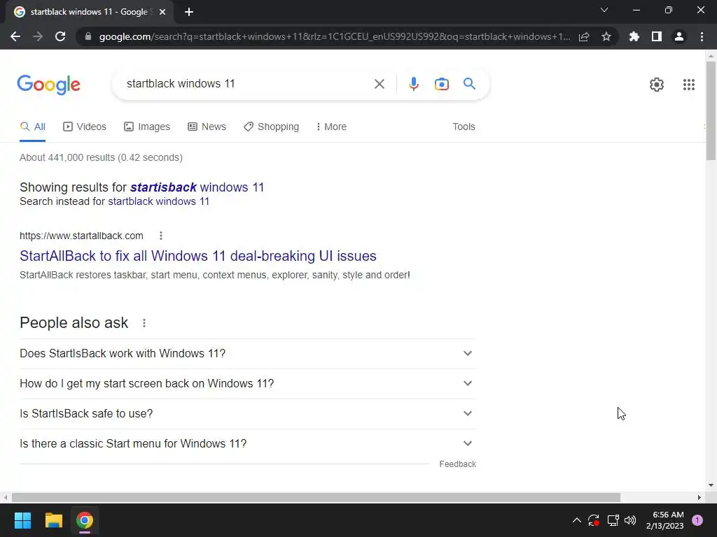Click the startisback windows 11 corrected link
717x537 pixels.
coord(197,187)
